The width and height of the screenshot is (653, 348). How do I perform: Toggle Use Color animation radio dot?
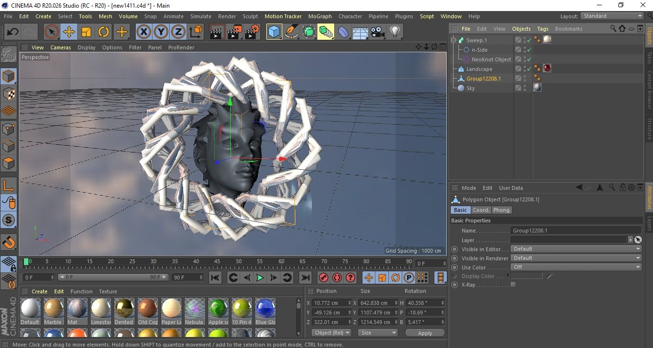point(455,267)
